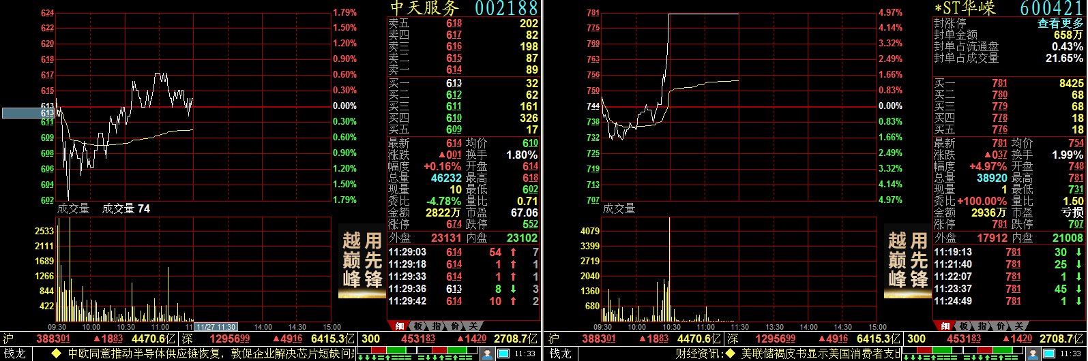Click the 跌停 price 707 in *ST华嵘
The image size is (1088, 361).
coord(1076,224)
